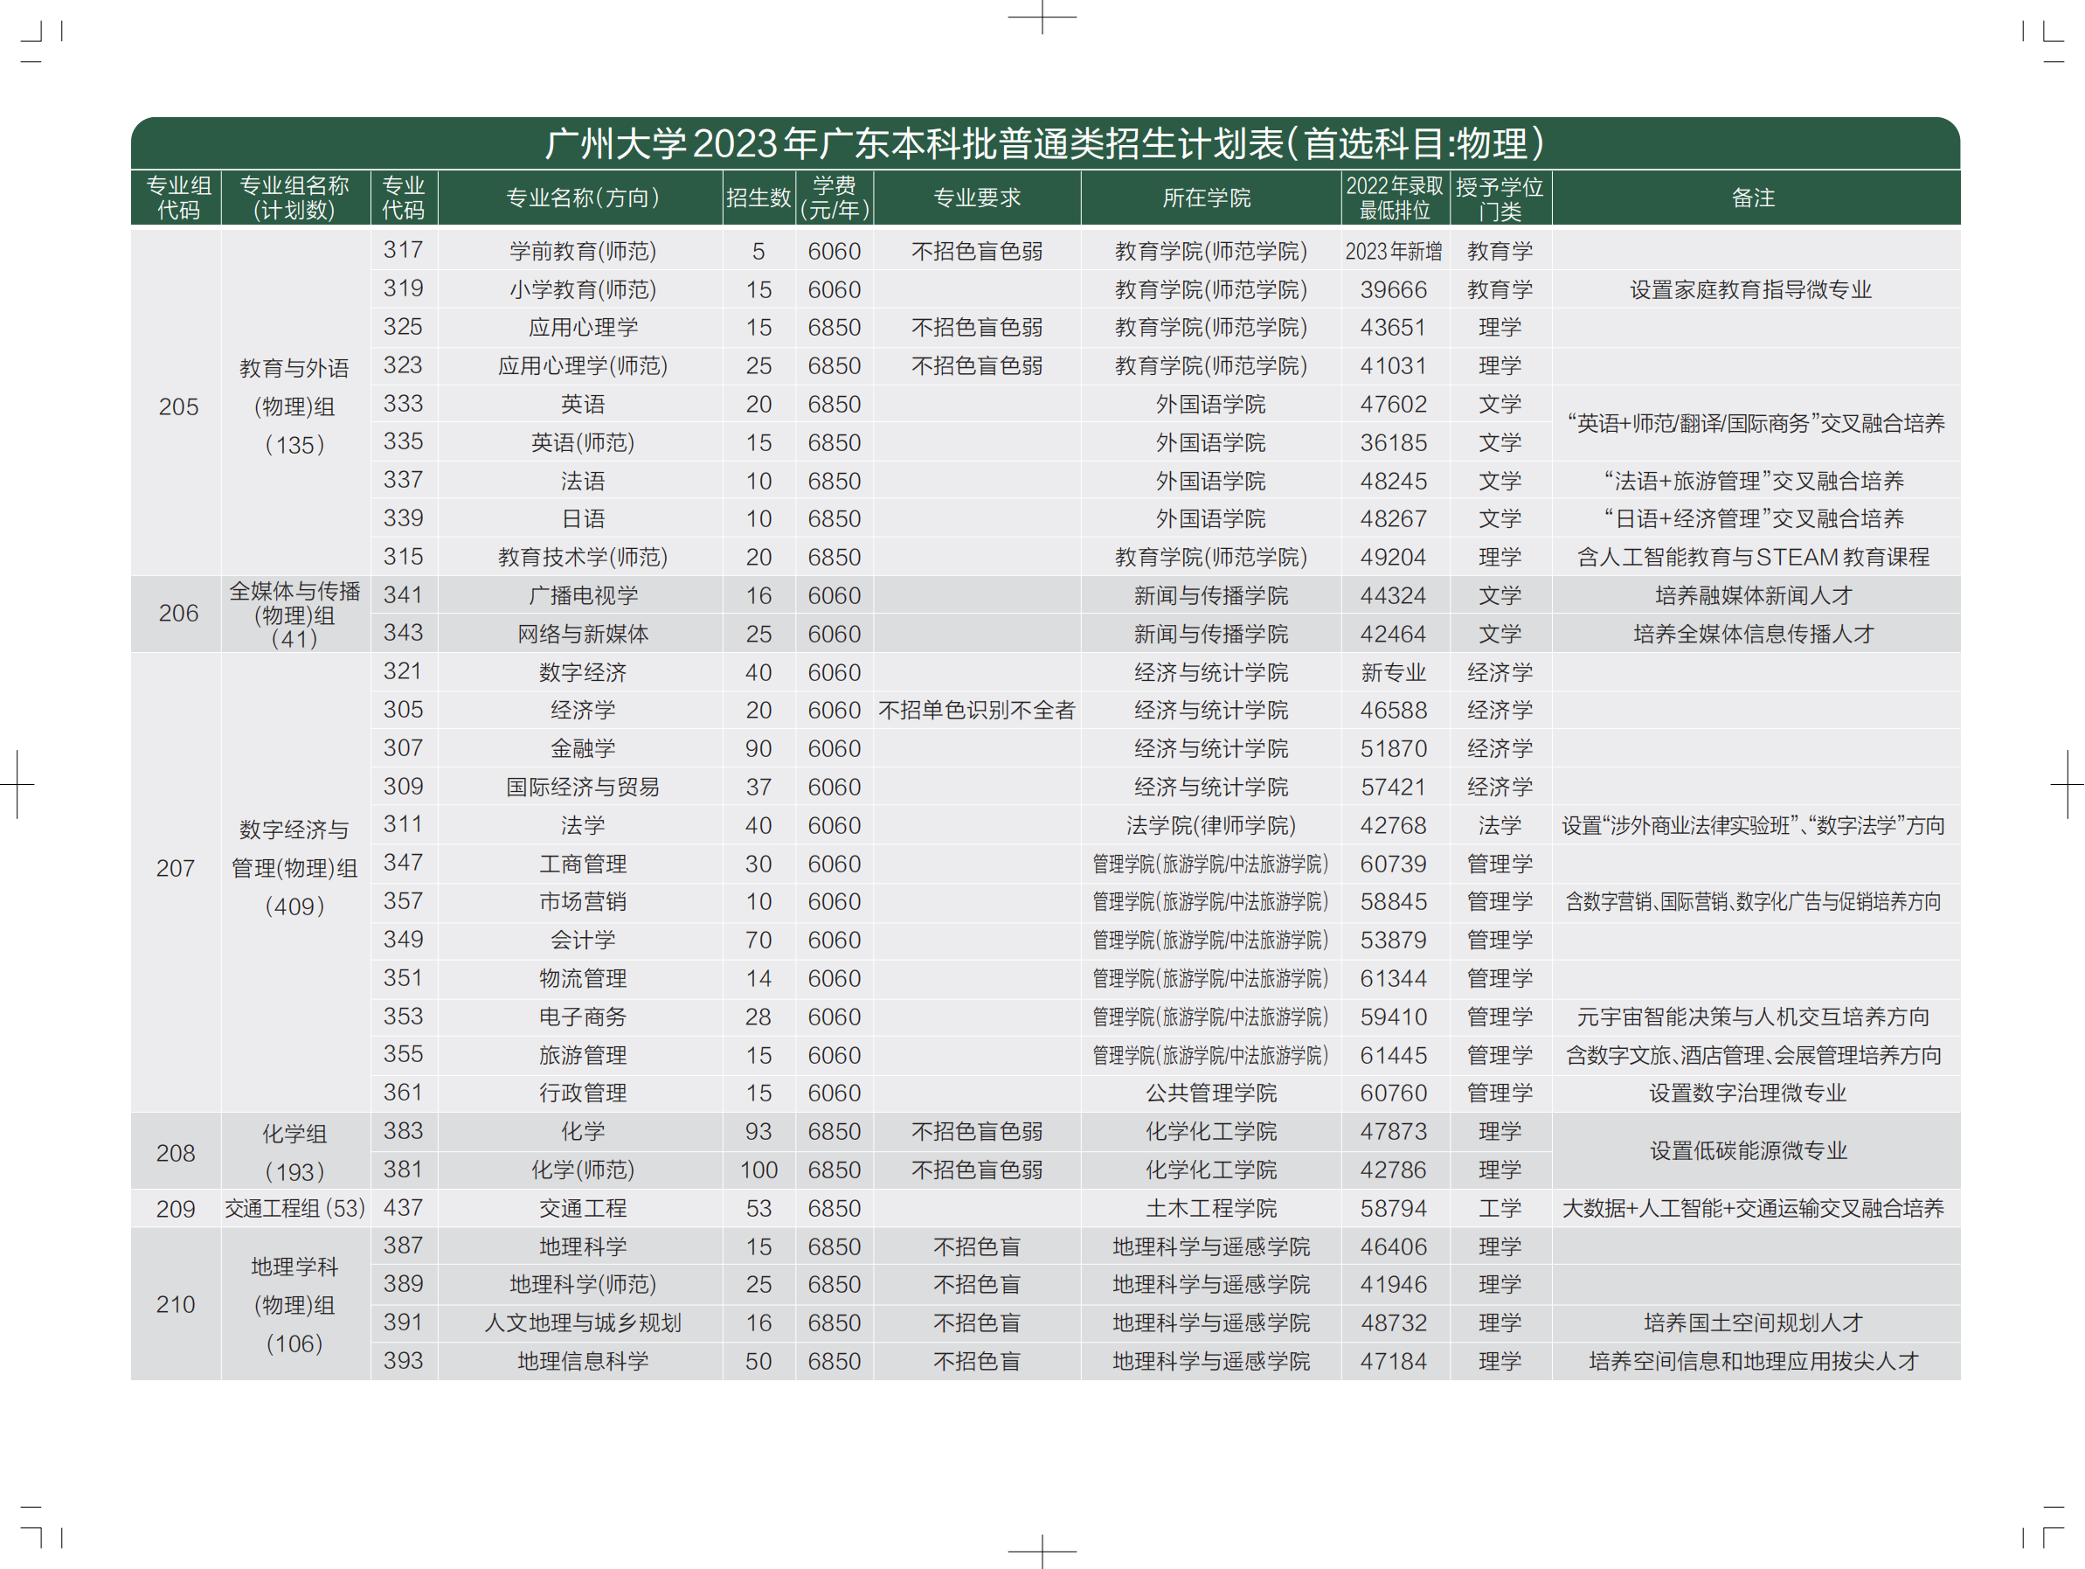Click group code 210 cell
2085x1569 pixels.
pyautogui.click(x=176, y=1304)
